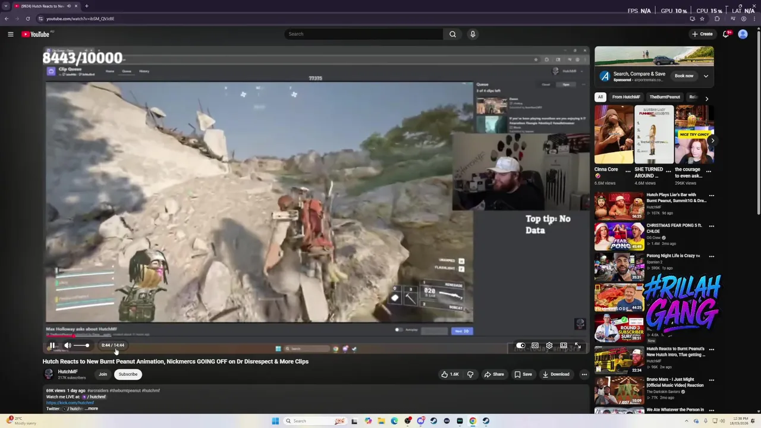
Task: Open Bruno Mars reaction video title
Action: [675, 382]
